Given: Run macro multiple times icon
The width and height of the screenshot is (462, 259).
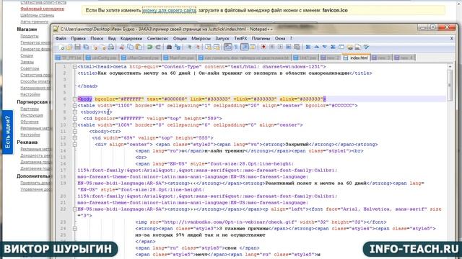Looking at the screenshot, I should tap(289, 47).
